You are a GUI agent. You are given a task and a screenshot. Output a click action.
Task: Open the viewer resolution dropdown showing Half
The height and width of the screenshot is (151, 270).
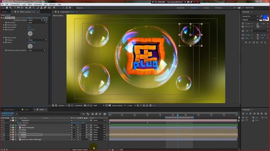99,105
